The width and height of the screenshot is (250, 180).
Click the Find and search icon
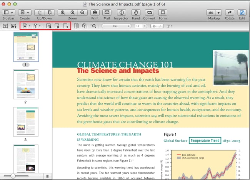(x=93, y=26)
